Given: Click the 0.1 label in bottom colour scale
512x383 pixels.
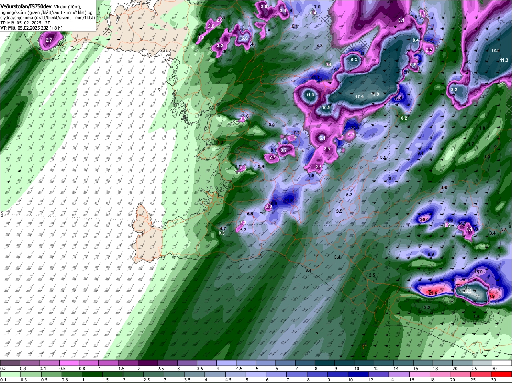Looking at the screenshot, I should coord(4,380).
